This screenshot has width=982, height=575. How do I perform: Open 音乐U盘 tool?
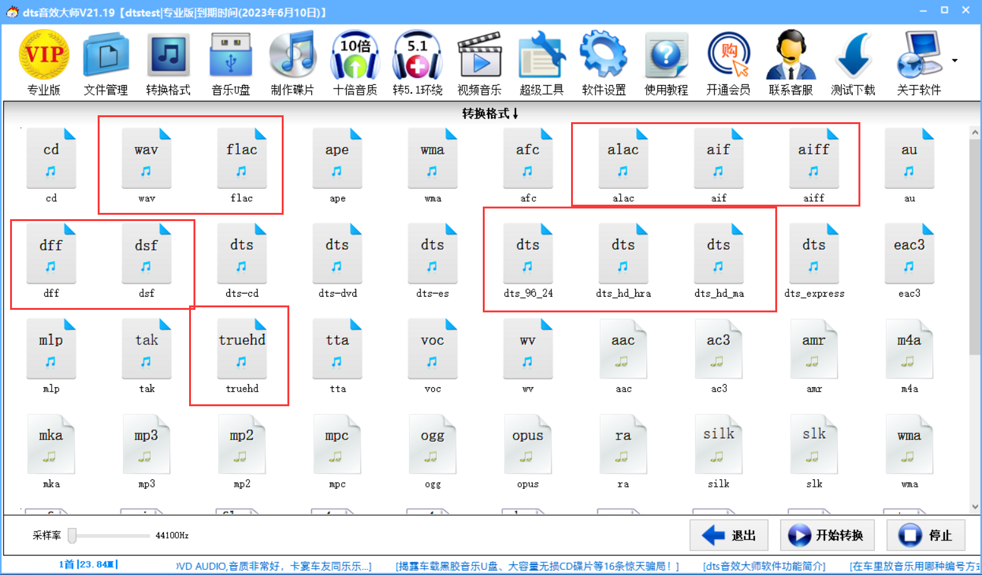click(x=231, y=63)
